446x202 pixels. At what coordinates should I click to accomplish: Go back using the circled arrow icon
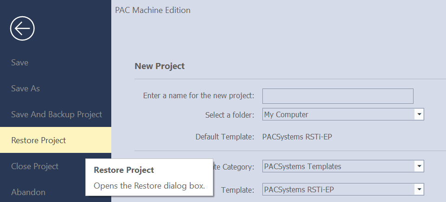[x=22, y=28]
